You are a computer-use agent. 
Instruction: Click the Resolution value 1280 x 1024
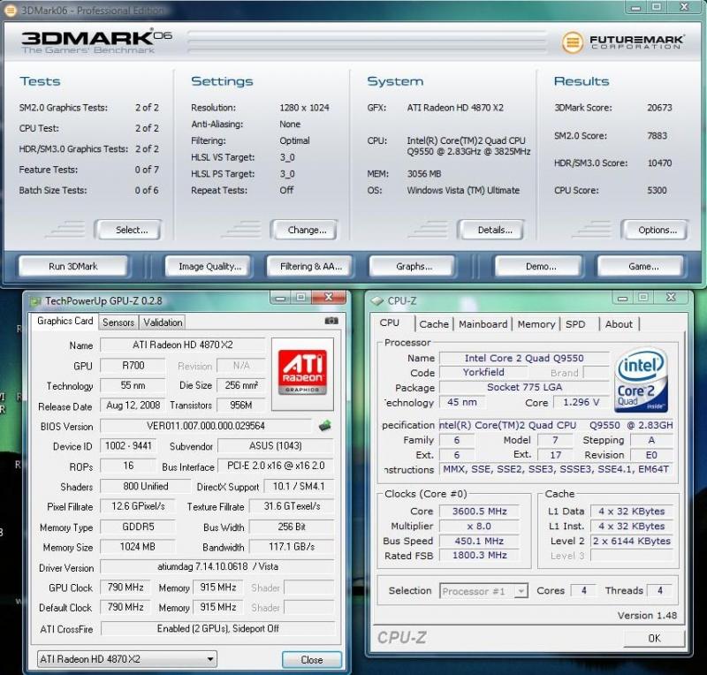304,107
